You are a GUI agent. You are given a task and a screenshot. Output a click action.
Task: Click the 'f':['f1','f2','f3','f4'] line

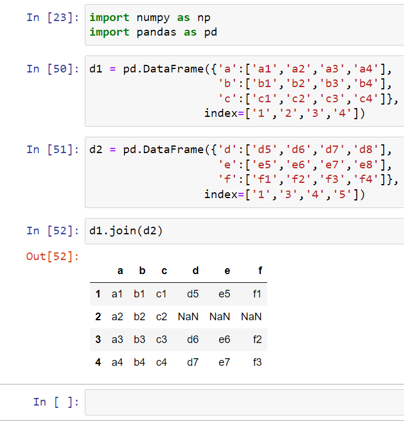point(308,179)
